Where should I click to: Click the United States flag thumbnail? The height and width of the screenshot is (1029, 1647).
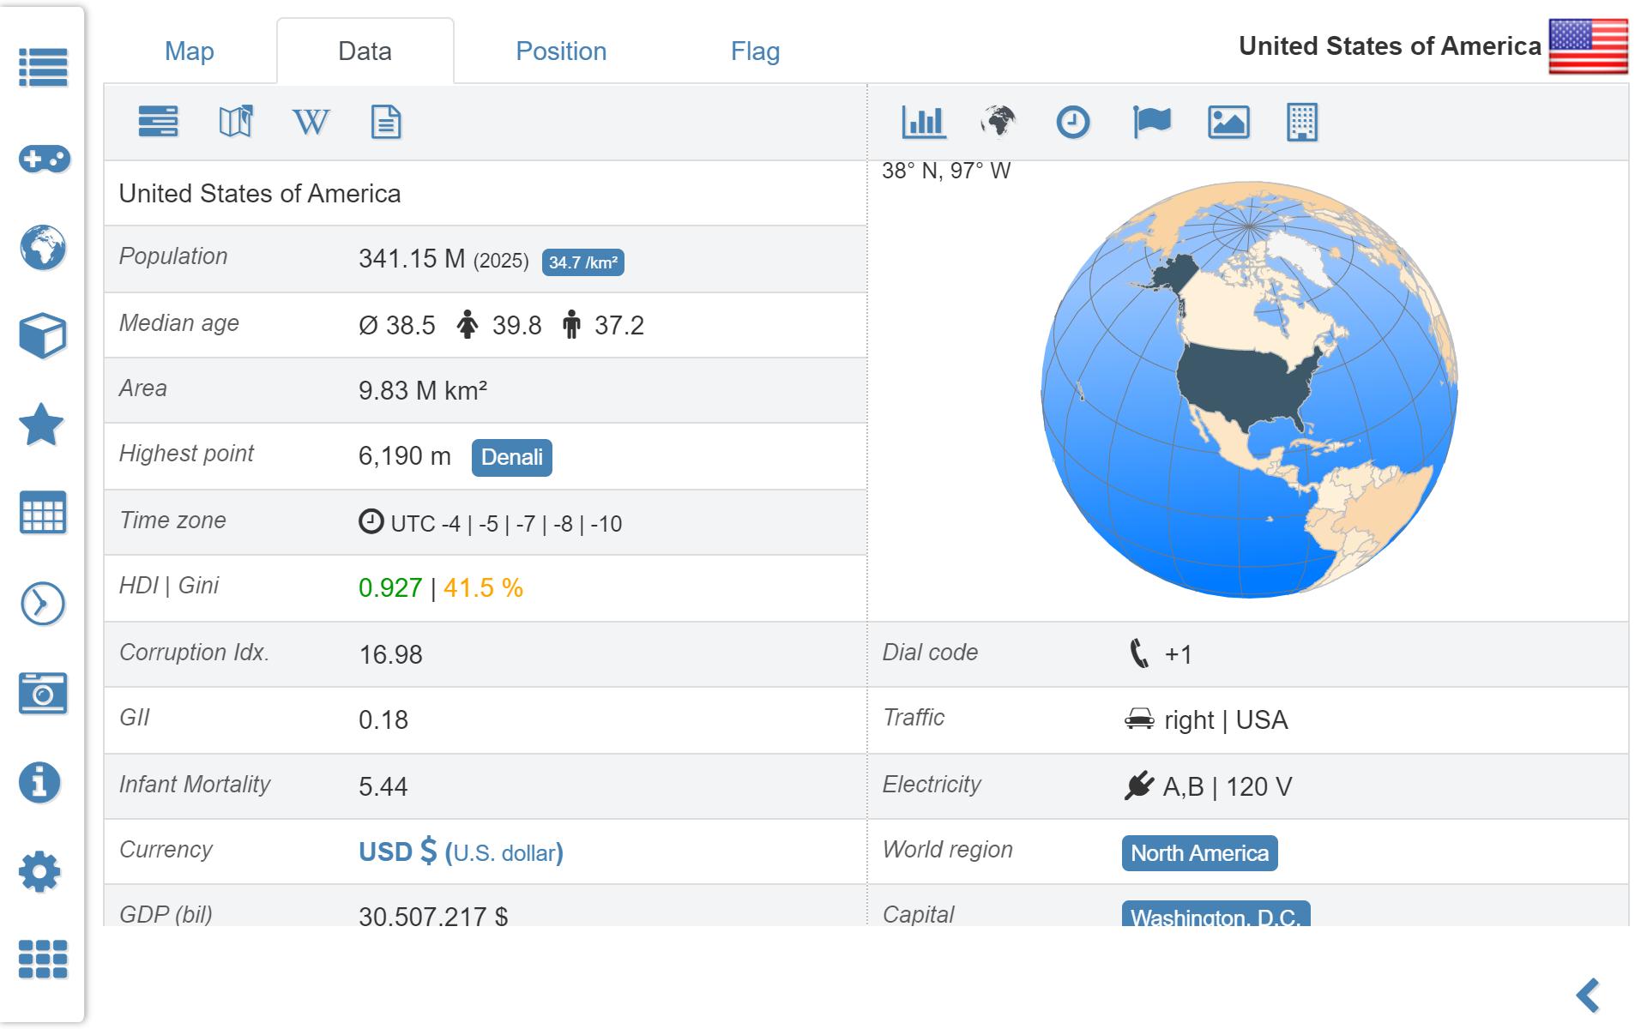[x=1588, y=46]
